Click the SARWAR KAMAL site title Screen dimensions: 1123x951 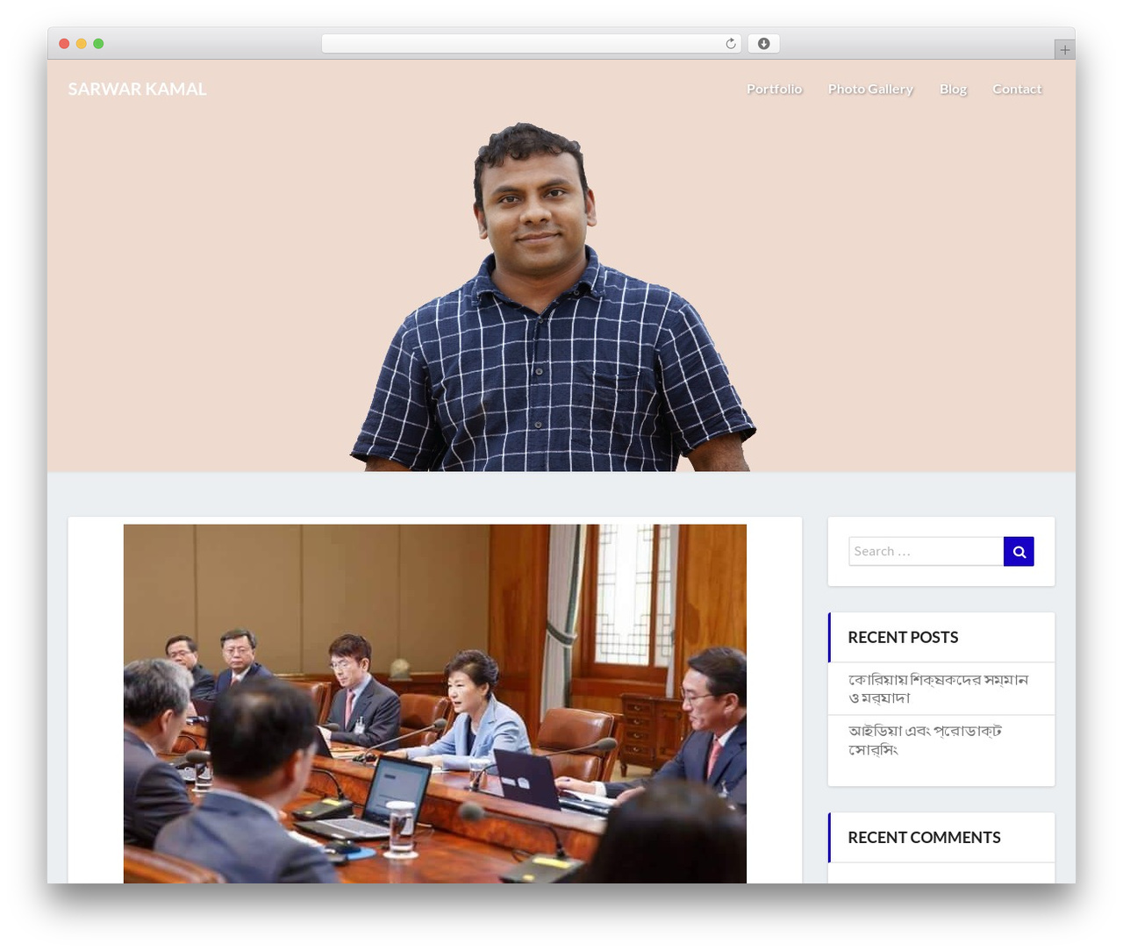[137, 89]
